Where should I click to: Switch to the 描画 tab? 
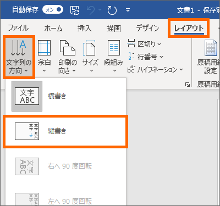click(x=114, y=28)
